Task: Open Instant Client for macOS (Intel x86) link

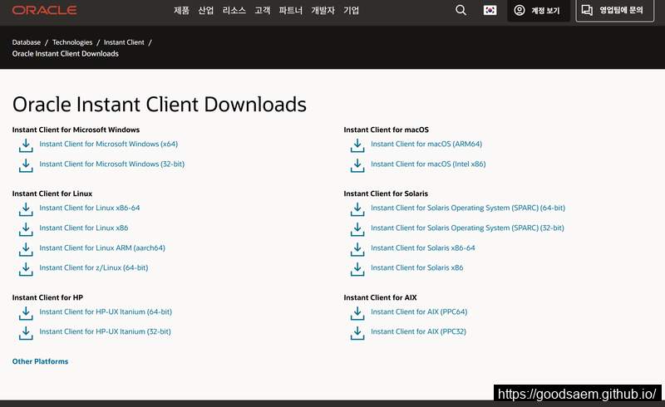Action: click(x=428, y=164)
